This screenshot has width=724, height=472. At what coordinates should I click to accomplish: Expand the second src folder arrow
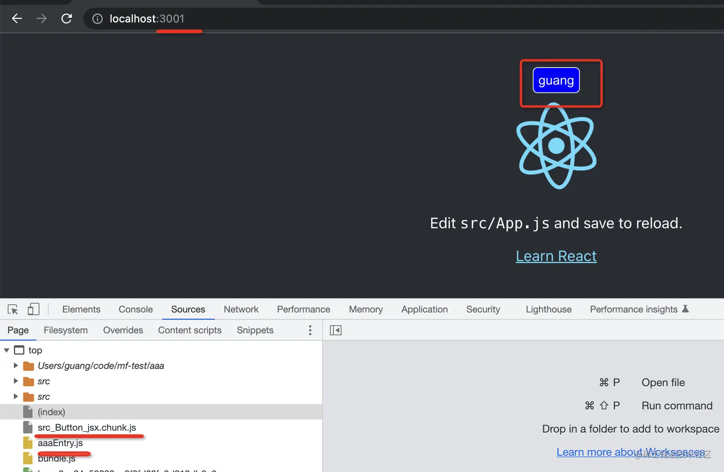16,396
